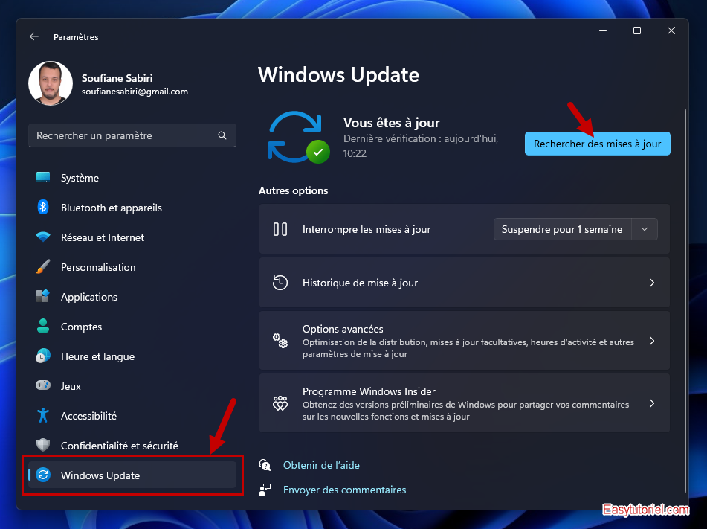Click the Obtenir de l'aide icon
707x529 pixels.
pos(265,464)
